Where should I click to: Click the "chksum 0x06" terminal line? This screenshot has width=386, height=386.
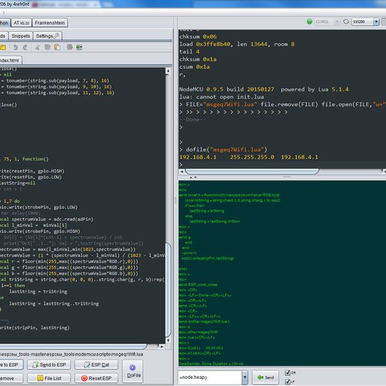pos(198,37)
